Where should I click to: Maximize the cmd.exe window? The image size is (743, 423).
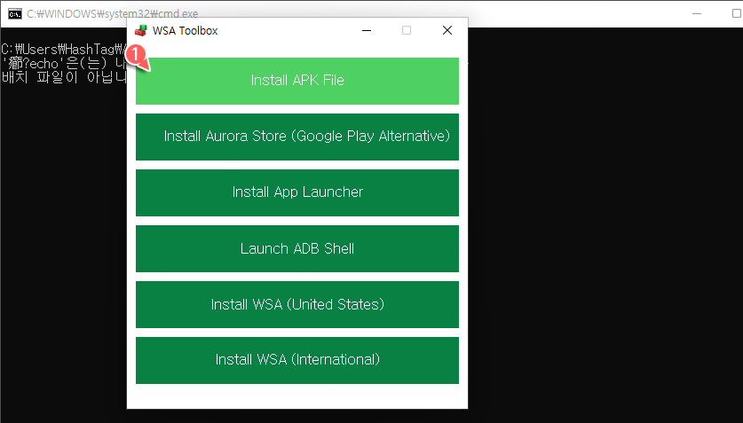click(737, 13)
